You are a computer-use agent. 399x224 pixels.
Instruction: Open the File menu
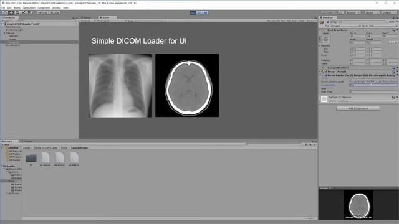coord(3,8)
